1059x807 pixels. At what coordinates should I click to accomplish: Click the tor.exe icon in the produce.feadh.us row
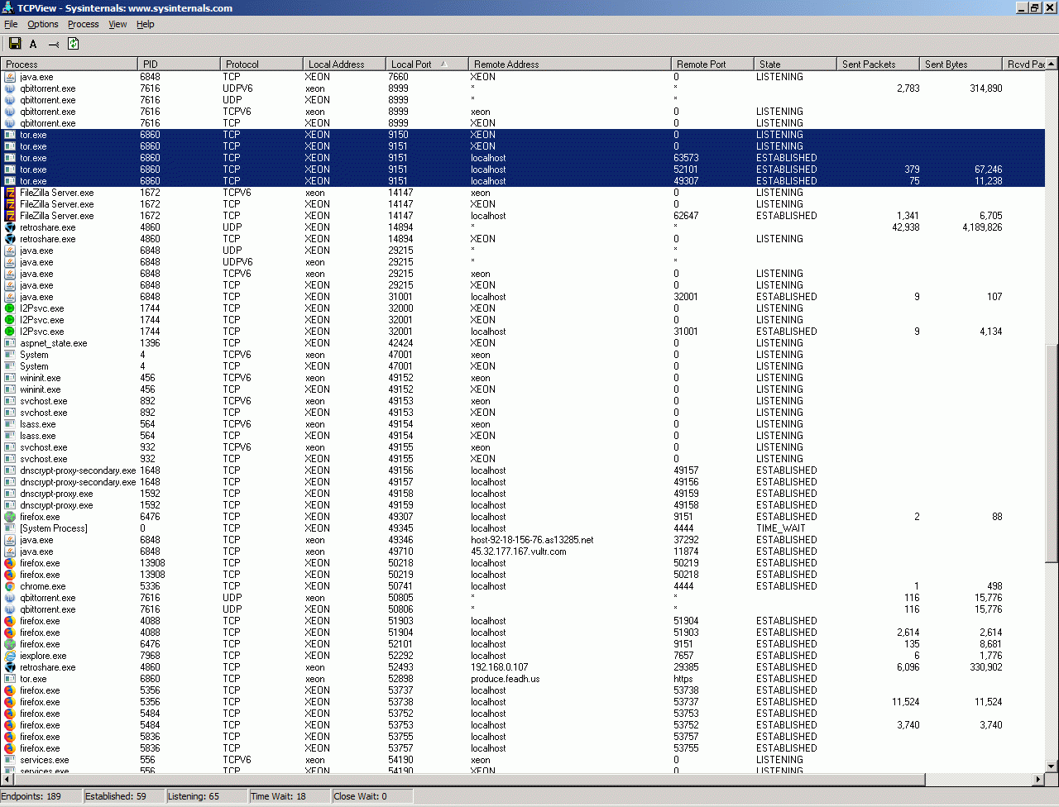tap(10, 679)
